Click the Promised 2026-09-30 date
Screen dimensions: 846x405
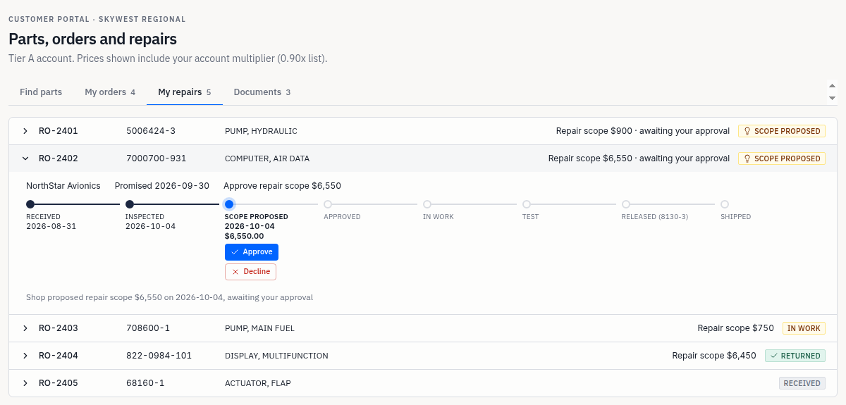tap(162, 186)
